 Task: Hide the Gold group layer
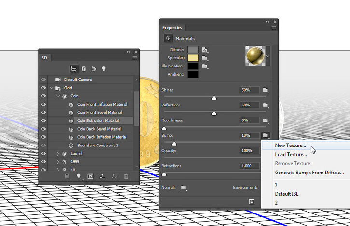(44, 88)
